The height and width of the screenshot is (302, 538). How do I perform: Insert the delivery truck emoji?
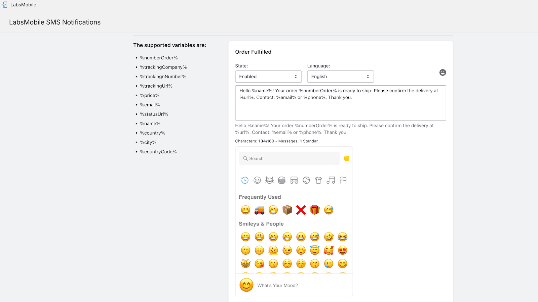[x=259, y=210]
